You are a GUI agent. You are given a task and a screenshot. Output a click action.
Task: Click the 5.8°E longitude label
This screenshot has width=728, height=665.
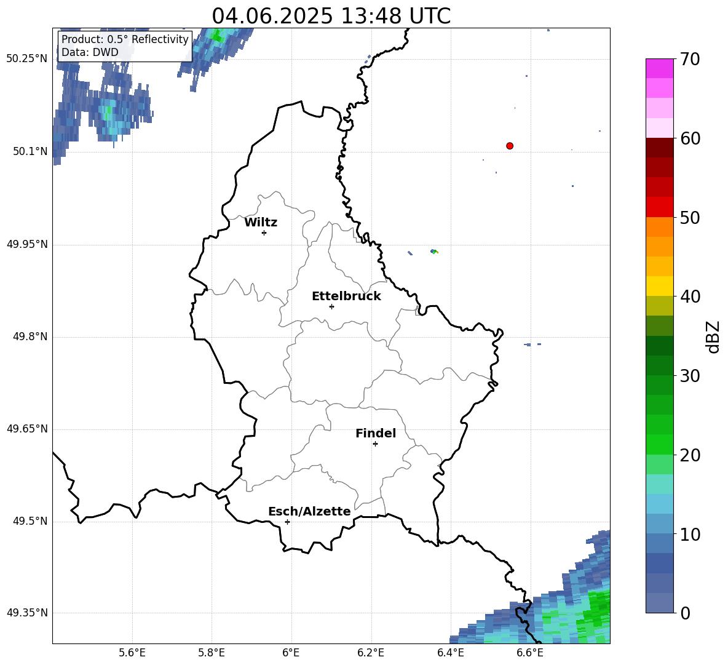point(212,653)
